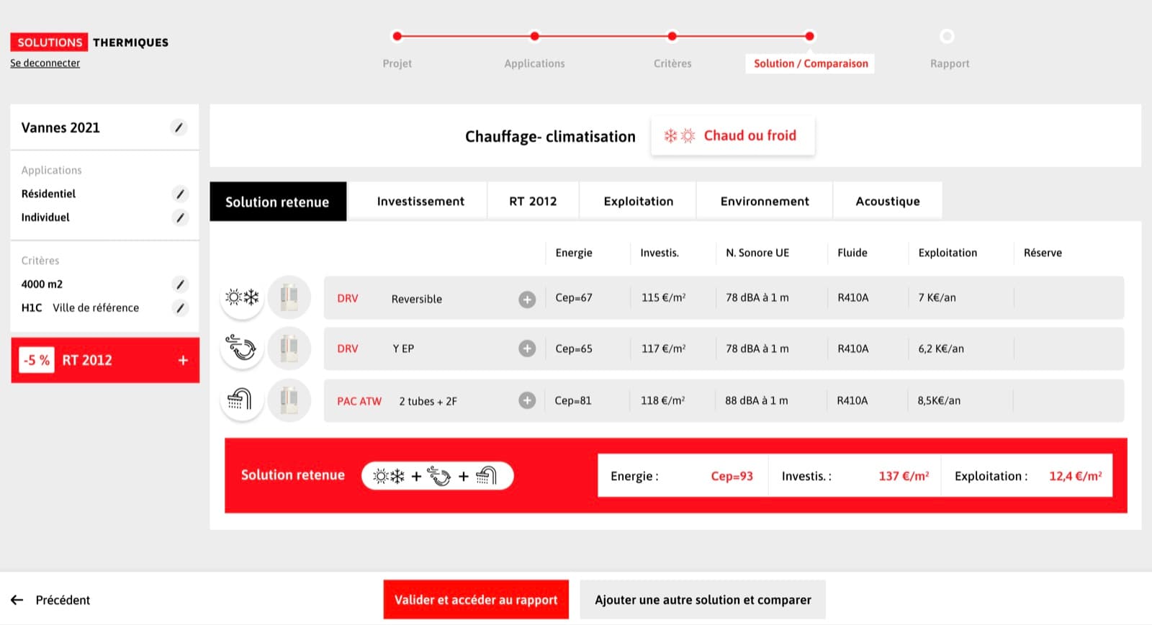
Task: Click the Cep=67 energy value
Action: point(574,298)
